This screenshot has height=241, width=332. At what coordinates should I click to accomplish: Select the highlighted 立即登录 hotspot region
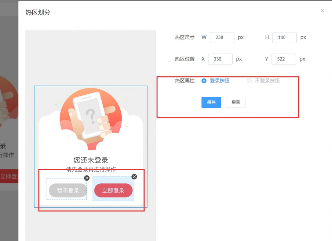[113, 190]
